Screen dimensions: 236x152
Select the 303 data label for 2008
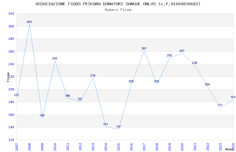click(29, 22)
